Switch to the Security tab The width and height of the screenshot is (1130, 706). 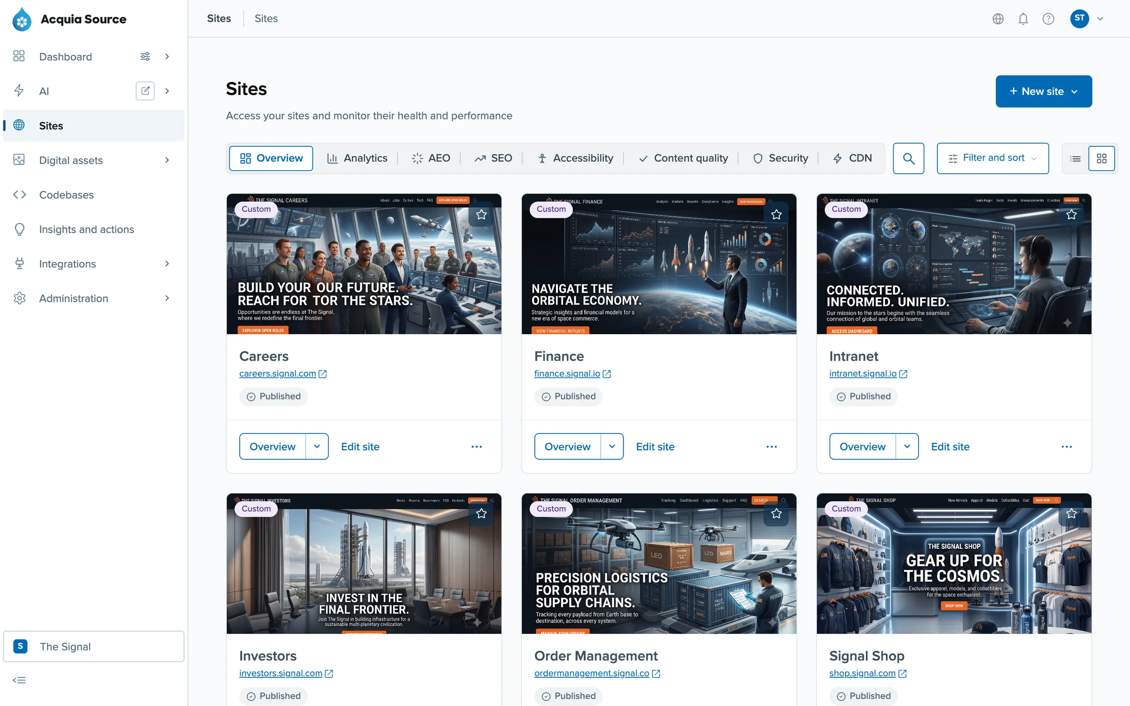(x=780, y=158)
